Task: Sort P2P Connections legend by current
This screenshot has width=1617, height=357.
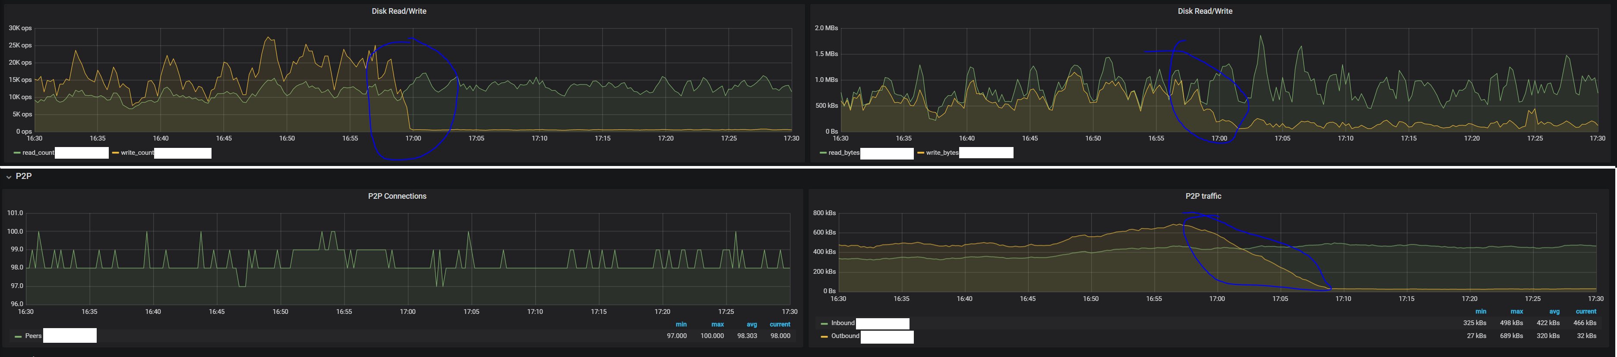Action: pyautogui.click(x=780, y=324)
